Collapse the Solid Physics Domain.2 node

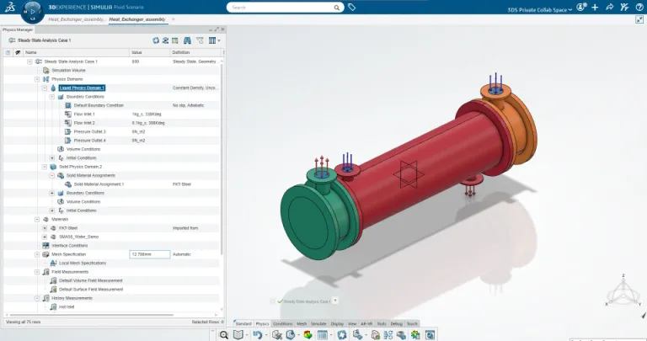(45, 167)
